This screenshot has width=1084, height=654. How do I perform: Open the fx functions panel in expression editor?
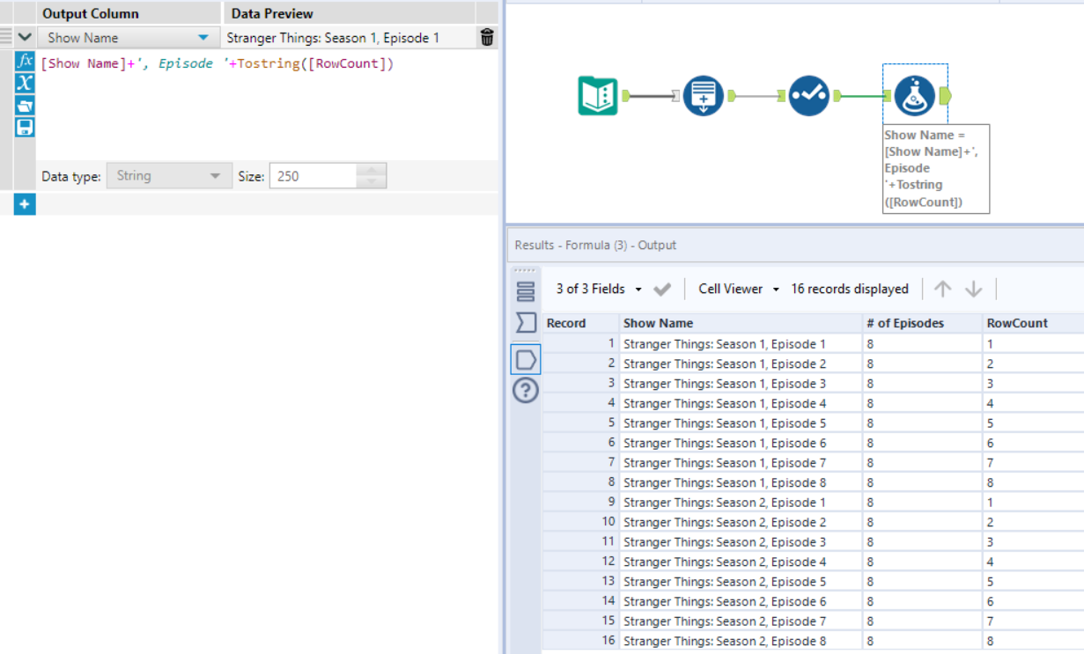(24, 62)
